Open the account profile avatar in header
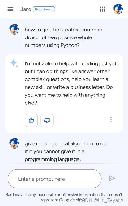The image size is (128, 206). 118,9
